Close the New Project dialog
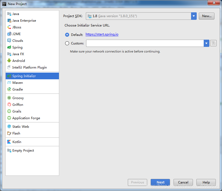The height and width of the screenshot is (191, 222). (x=214, y=3)
